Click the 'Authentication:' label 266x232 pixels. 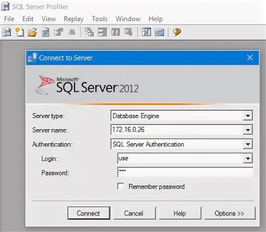(52, 144)
